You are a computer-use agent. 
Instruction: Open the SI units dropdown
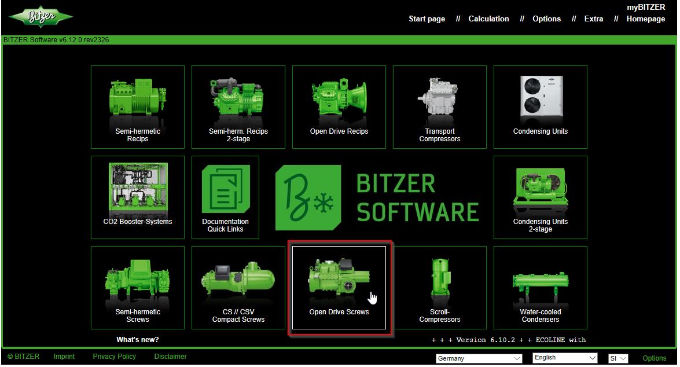point(617,358)
